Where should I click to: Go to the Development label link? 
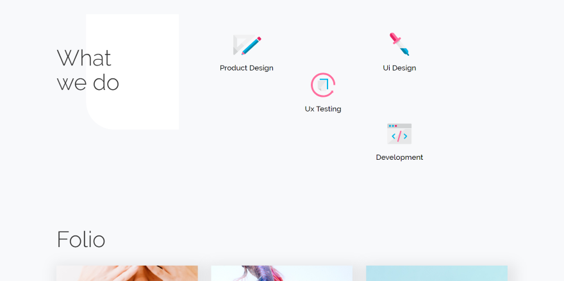pyautogui.click(x=399, y=157)
